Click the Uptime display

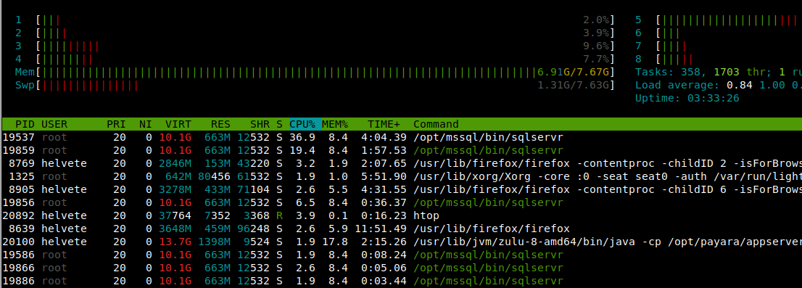[687, 98]
